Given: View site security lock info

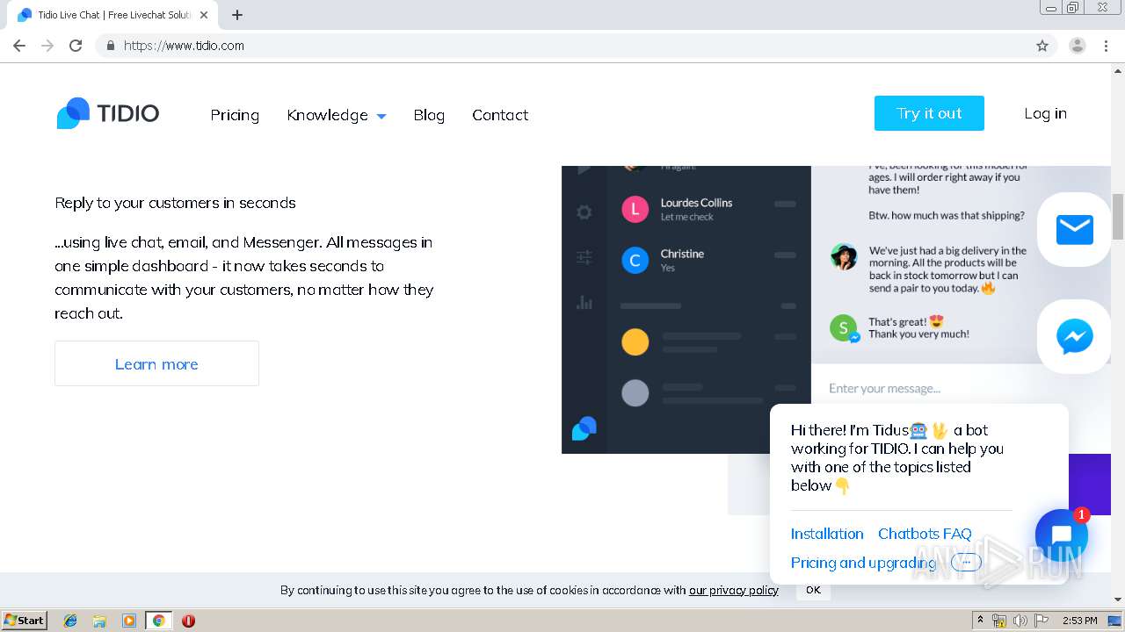Looking at the screenshot, I should coord(110,46).
